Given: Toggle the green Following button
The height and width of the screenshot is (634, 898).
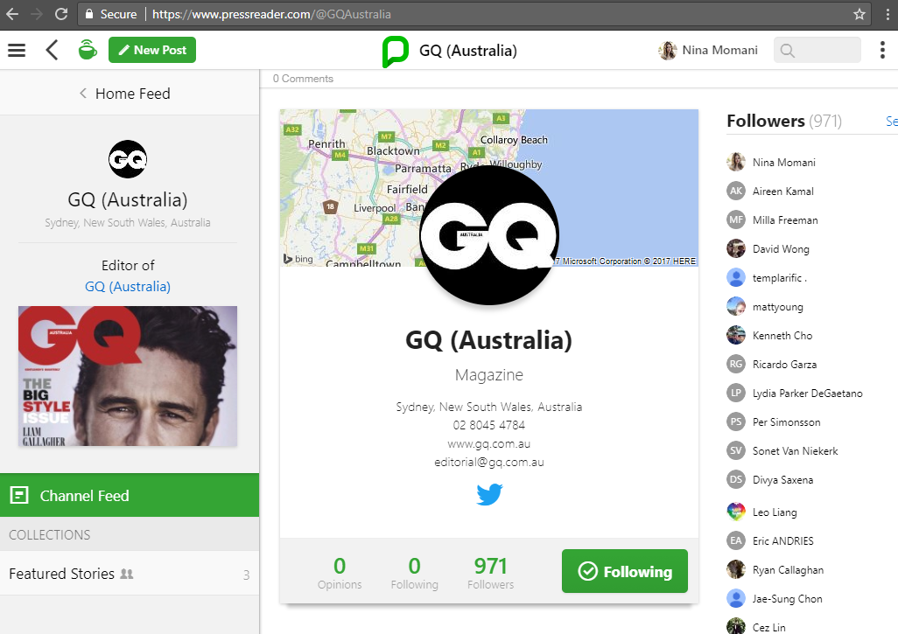Looking at the screenshot, I should 625,571.
